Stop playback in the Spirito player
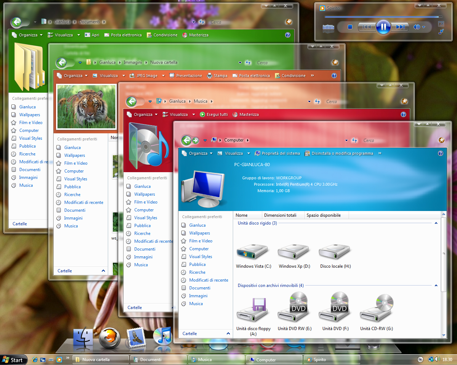The width and height of the screenshot is (457, 365). click(x=350, y=27)
